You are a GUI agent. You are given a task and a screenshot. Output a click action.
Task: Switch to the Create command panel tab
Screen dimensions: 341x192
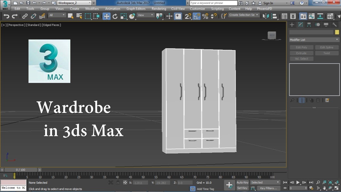[292, 25]
